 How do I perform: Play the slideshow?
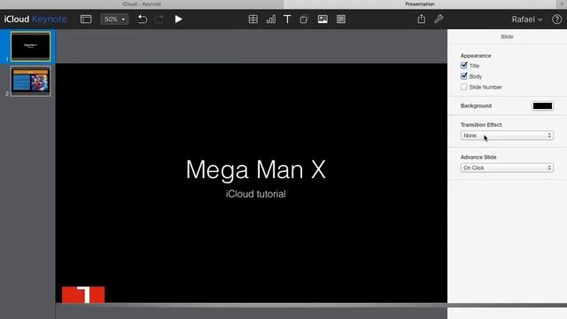[178, 19]
